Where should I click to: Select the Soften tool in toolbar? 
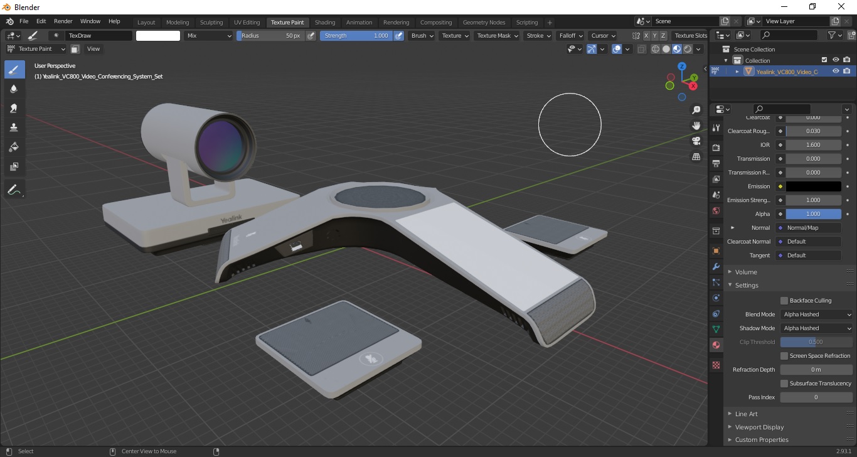pos(14,89)
